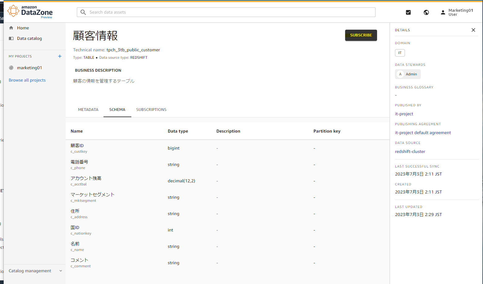Viewport: 483px width, 284px height.
Task: Click the IT domain tag
Action: (x=400, y=53)
